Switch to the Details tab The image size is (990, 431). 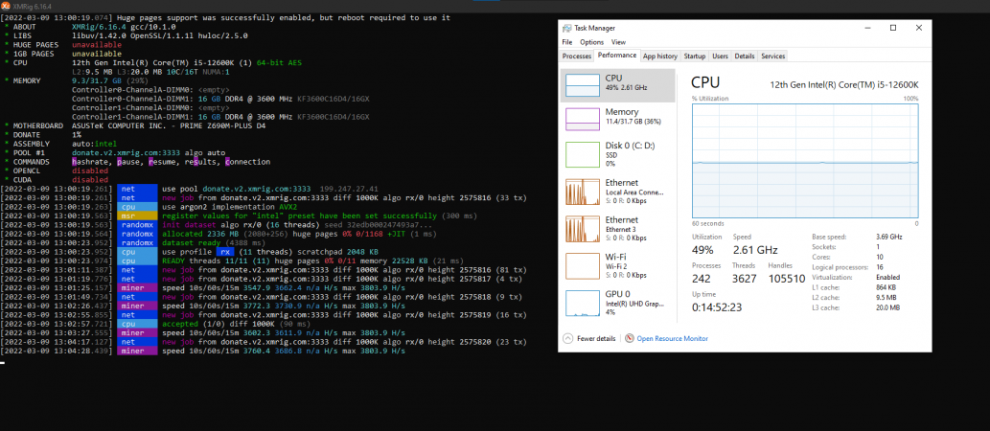coord(745,57)
